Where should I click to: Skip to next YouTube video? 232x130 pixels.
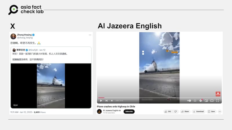(x=106, y=101)
